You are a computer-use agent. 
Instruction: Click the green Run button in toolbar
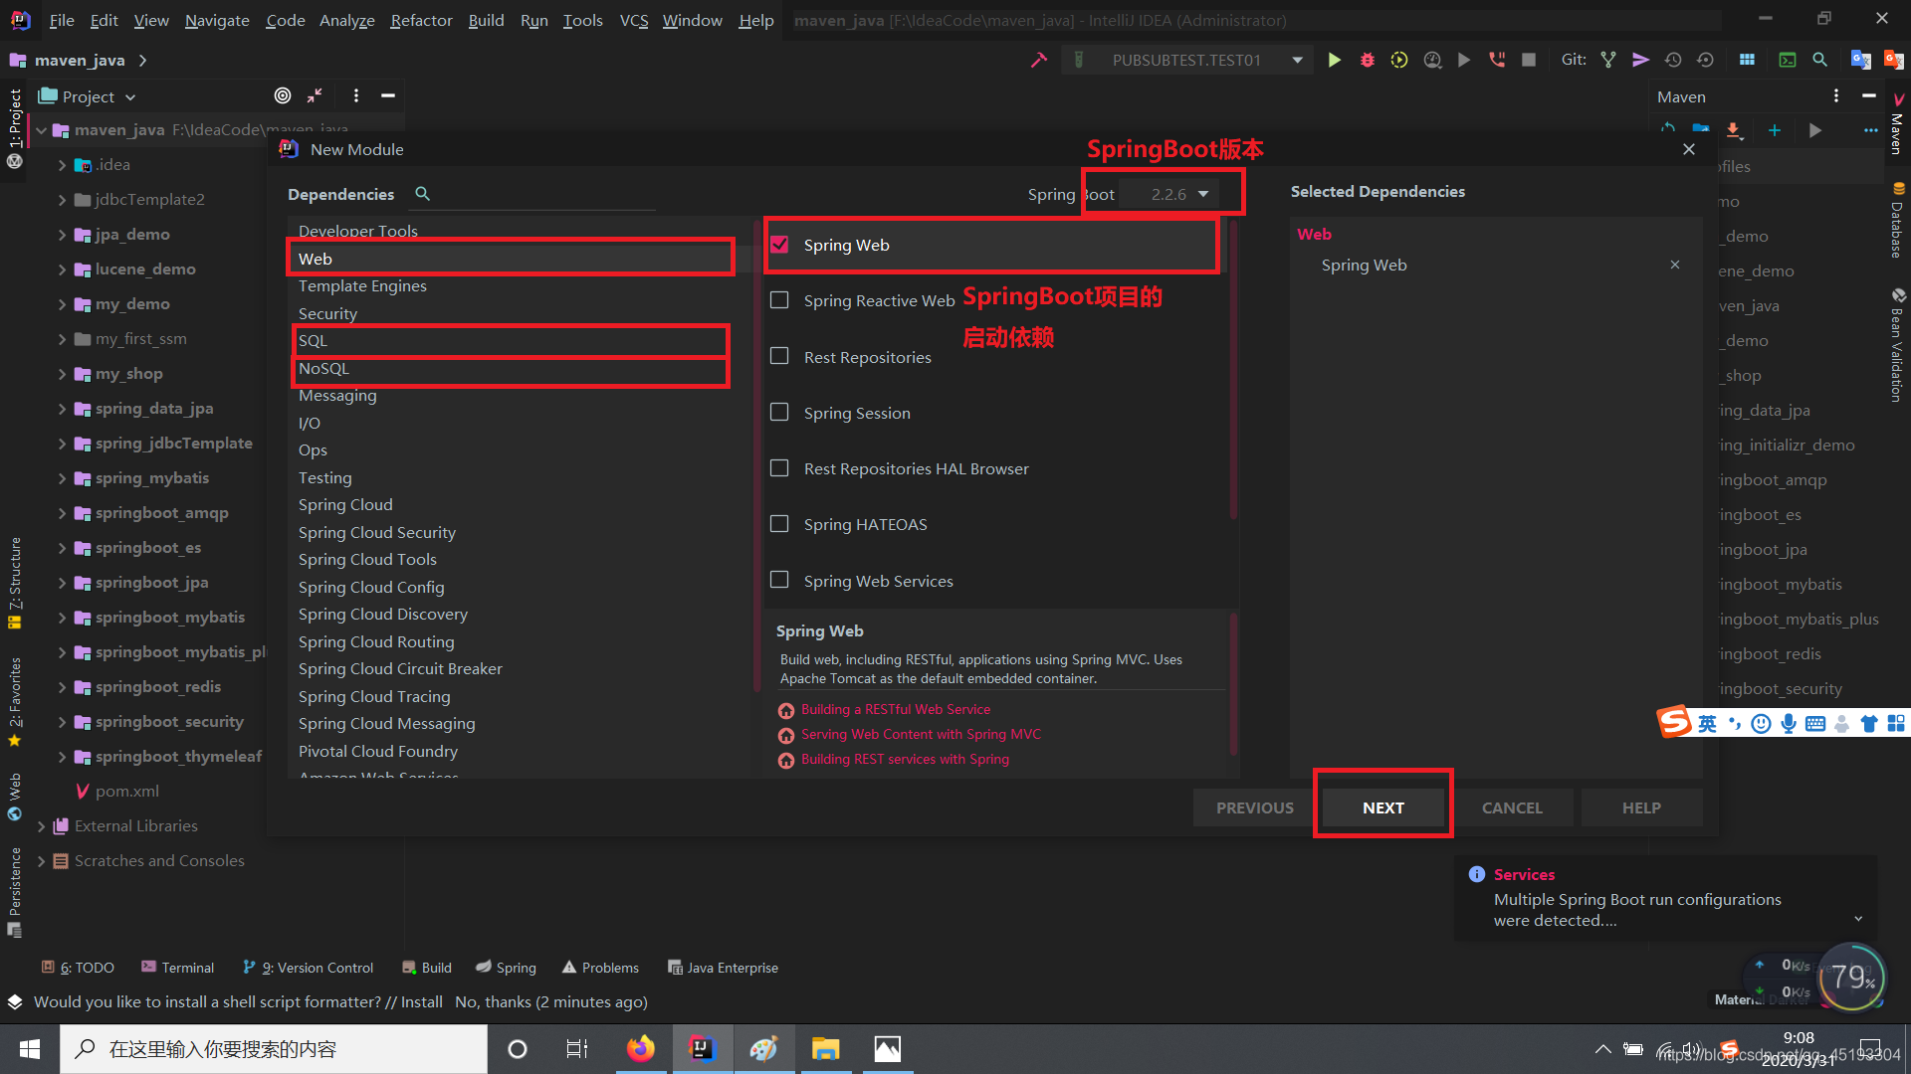coord(1334,60)
